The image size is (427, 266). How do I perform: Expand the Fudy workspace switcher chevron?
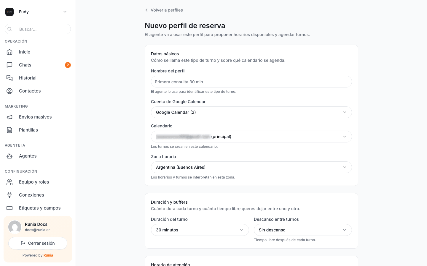65,12
